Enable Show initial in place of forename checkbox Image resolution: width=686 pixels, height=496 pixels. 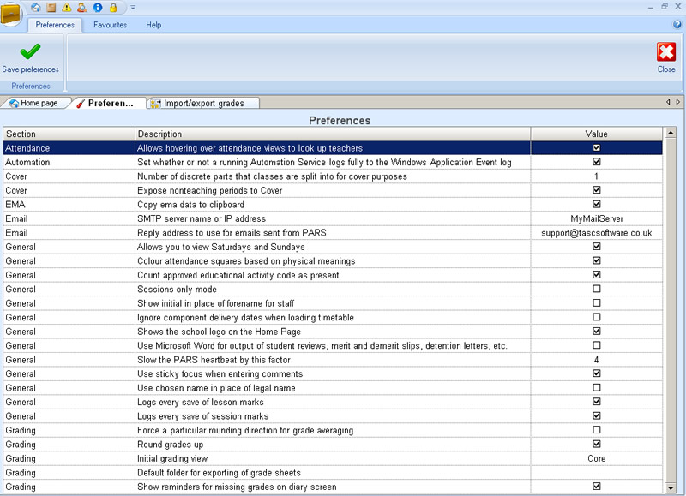[x=596, y=303]
